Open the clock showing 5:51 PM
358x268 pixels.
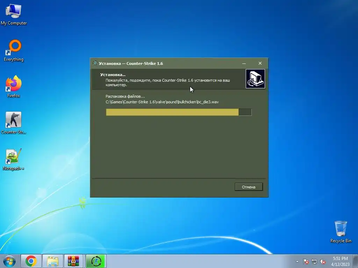click(340, 261)
